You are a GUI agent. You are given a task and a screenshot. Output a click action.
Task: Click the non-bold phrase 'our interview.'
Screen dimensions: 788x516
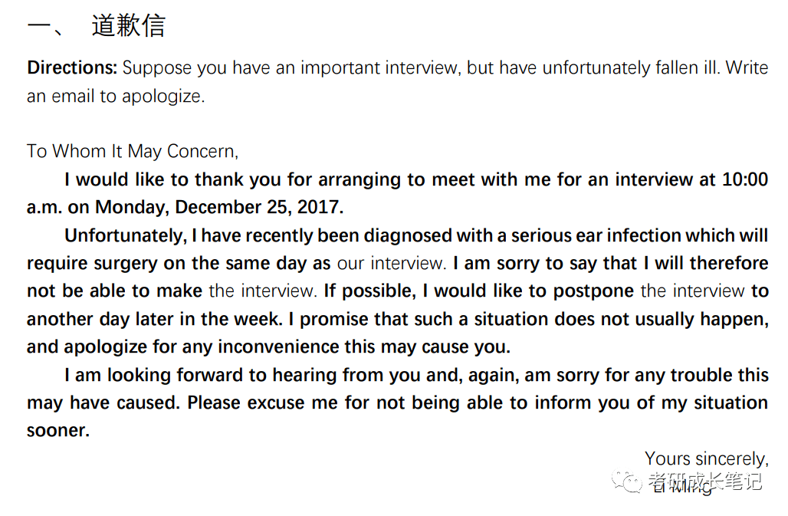pyautogui.click(x=391, y=263)
